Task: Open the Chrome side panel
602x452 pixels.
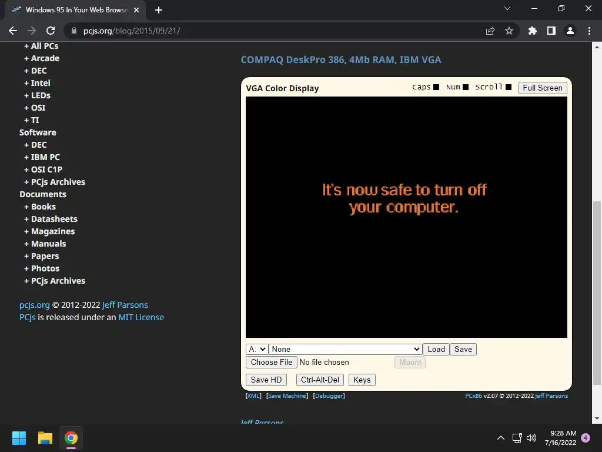Action: [x=551, y=31]
